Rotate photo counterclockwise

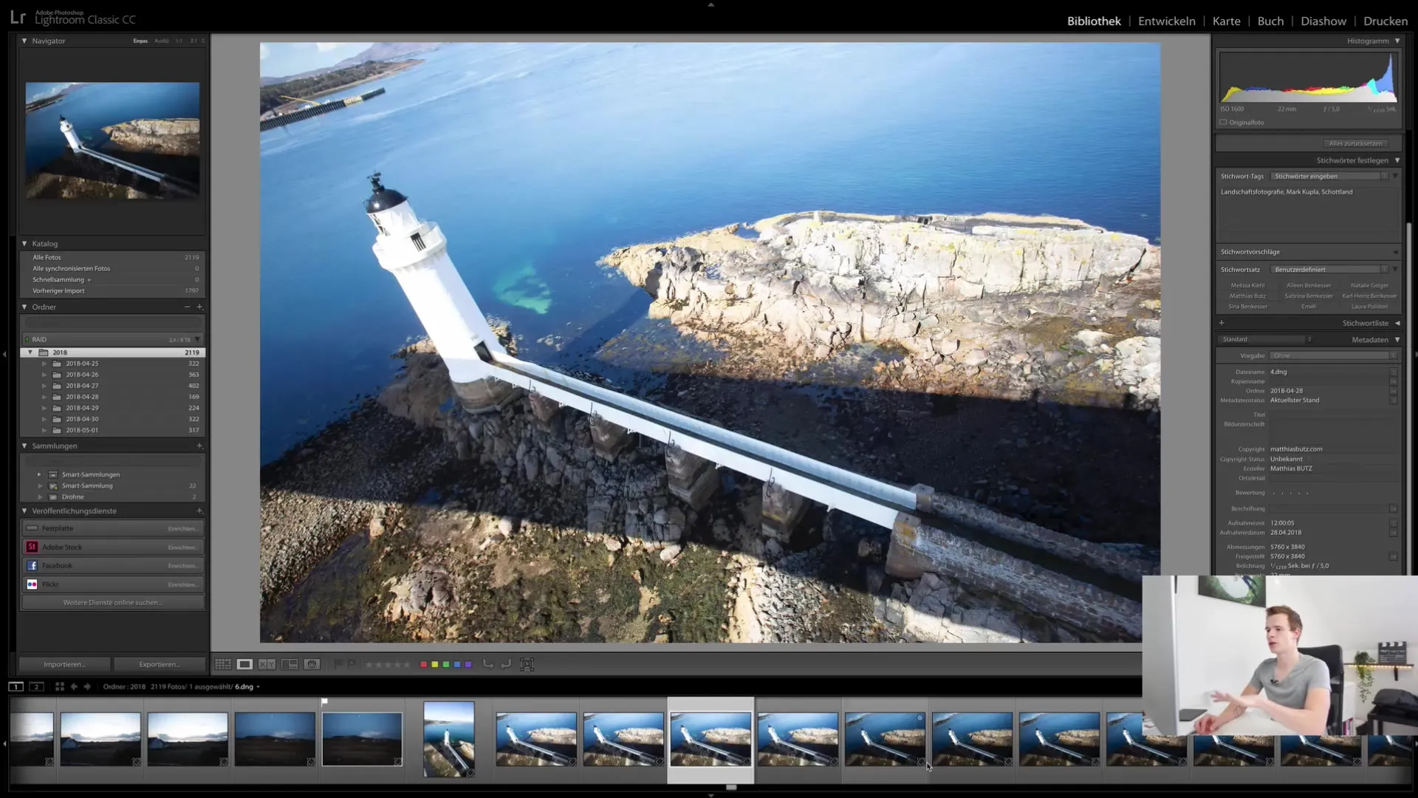click(488, 664)
